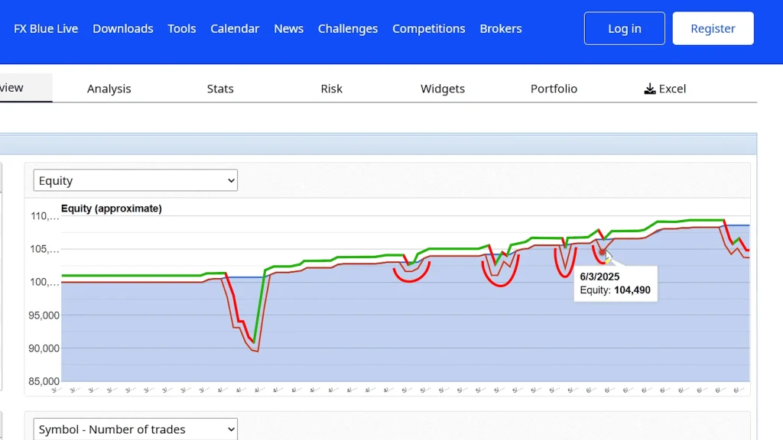Open the Stats tab

[220, 89]
